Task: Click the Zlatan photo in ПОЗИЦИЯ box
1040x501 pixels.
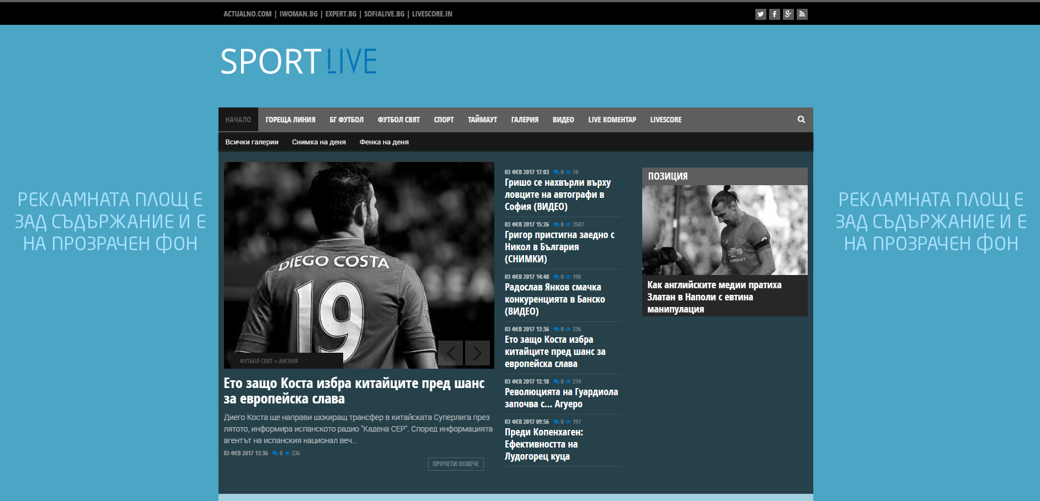Action: coord(724,230)
